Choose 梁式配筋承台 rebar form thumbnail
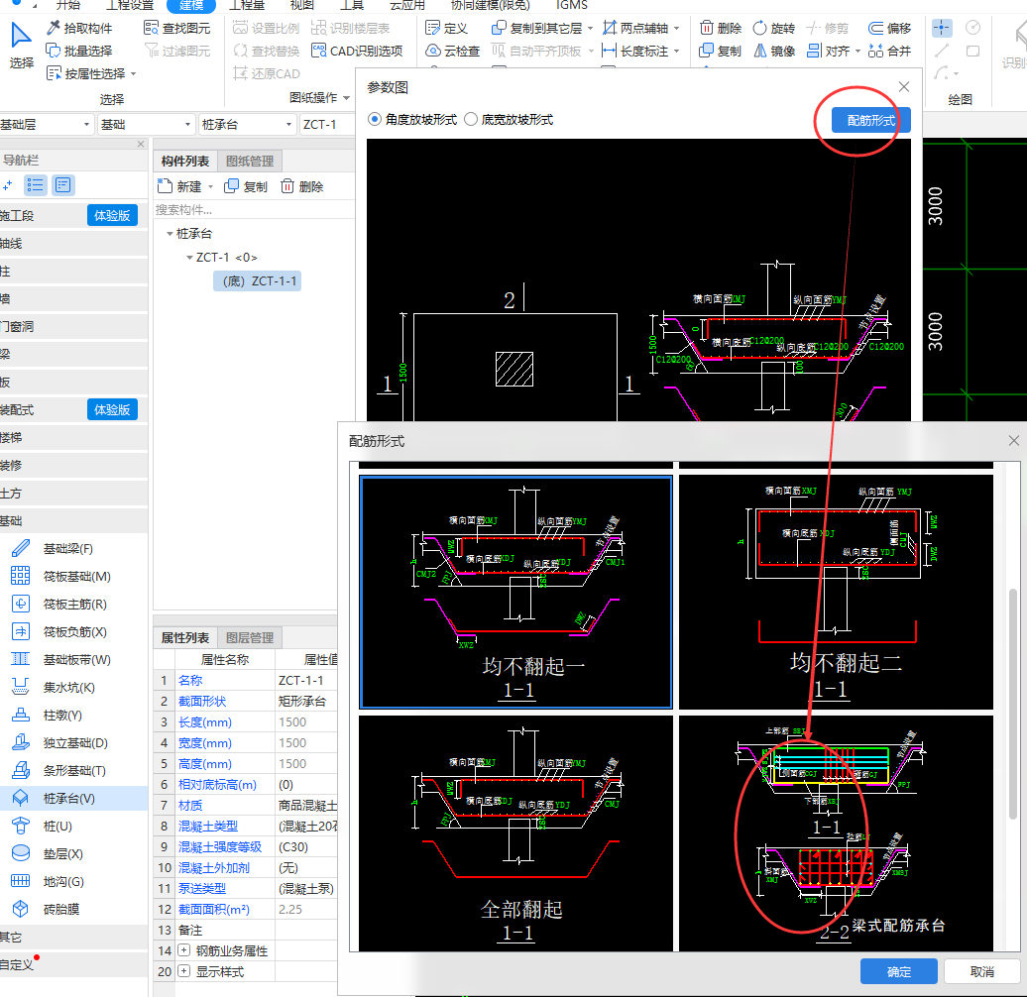Screen dimensions: 1027x997 (x=837, y=833)
